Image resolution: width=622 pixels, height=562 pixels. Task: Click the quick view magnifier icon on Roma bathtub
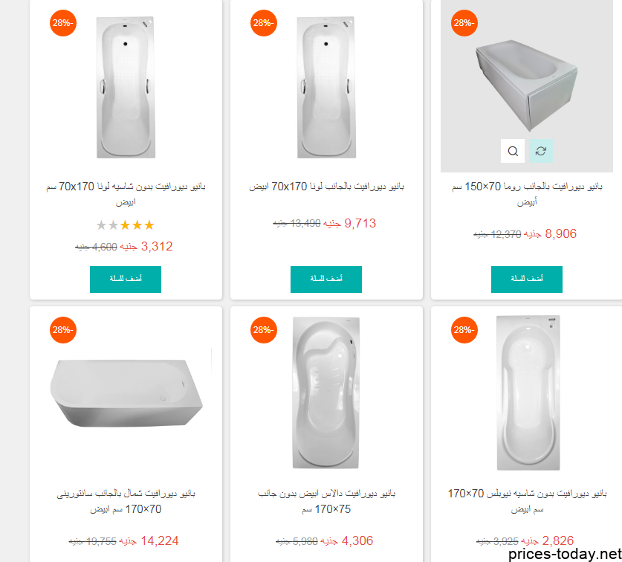[x=513, y=151]
